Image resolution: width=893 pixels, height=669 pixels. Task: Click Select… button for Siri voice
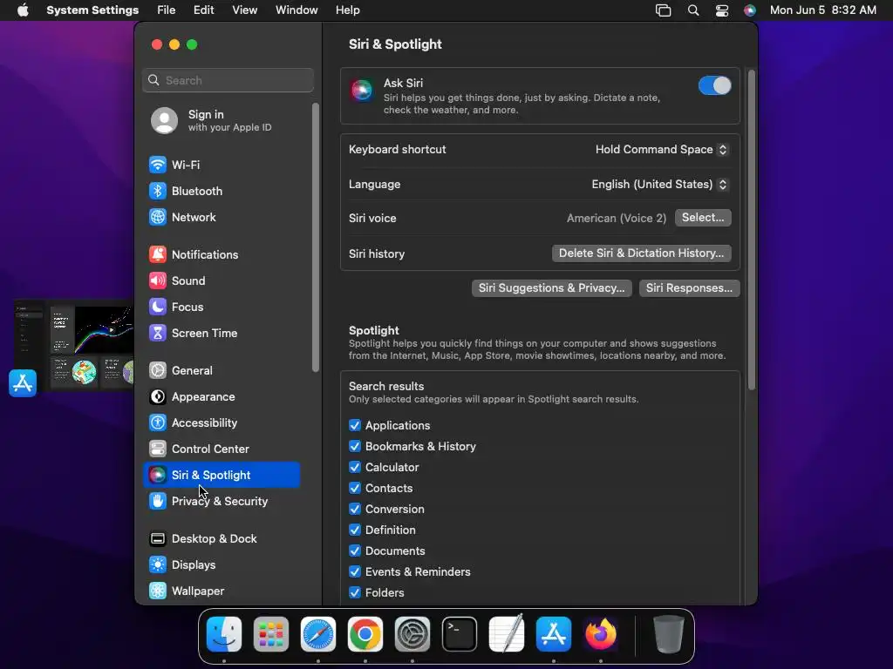tap(703, 218)
